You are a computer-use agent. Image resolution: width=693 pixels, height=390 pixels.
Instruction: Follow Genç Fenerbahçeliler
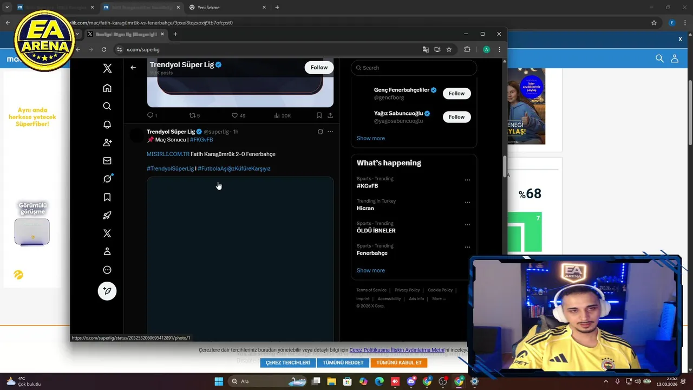pos(456,93)
